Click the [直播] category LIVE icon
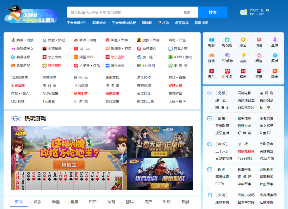Viewport: 288px width, 209px height. 210,118
